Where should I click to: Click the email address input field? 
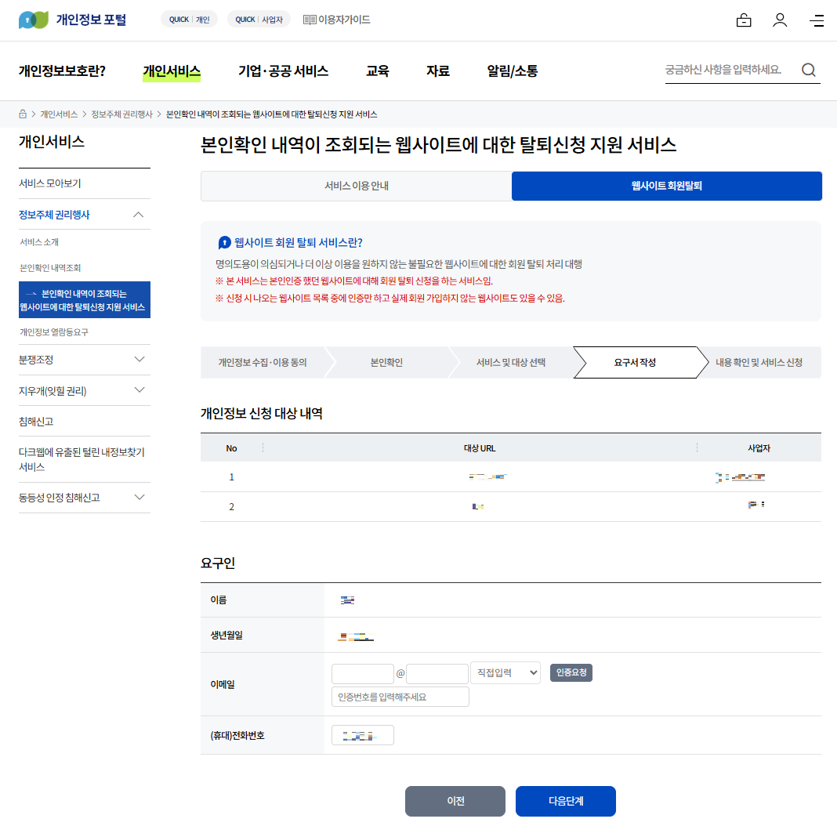(363, 672)
